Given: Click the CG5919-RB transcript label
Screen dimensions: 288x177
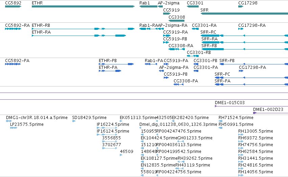Looking at the screenshot, I should point(175,39).
